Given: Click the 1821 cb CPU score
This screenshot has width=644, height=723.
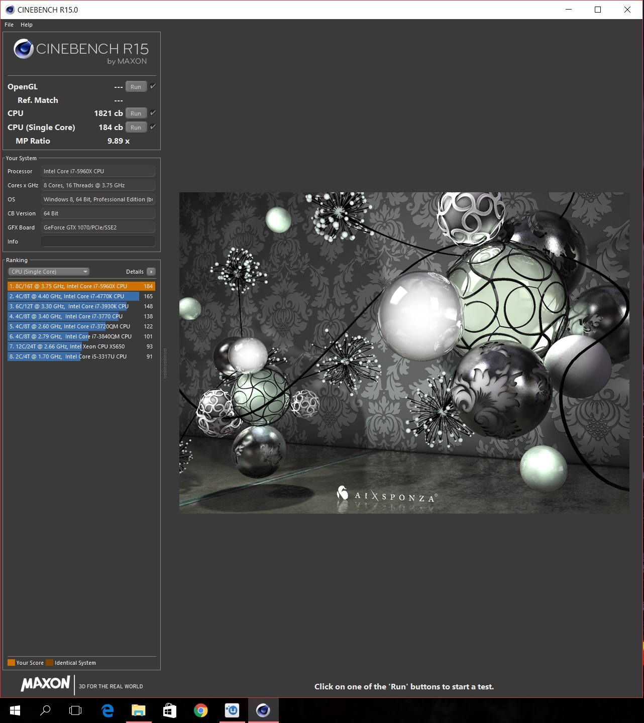Looking at the screenshot, I should pyautogui.click(x=109, y=113).
